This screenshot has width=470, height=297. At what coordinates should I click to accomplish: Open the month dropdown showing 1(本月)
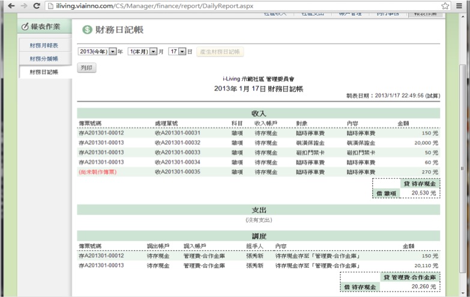[x=142, y=52]
